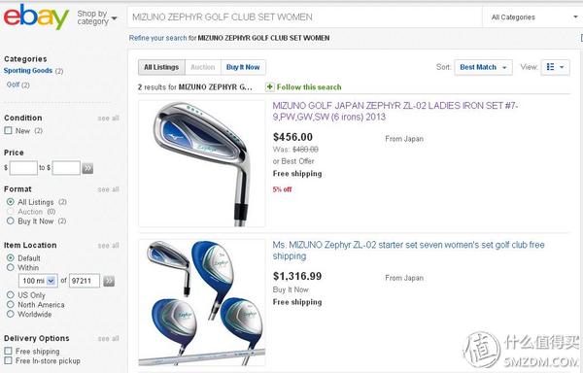The height and width of the screenshot is (373, 583).
Task: Switch to the Buy It Now tab
Action: [x=243, y=67]
